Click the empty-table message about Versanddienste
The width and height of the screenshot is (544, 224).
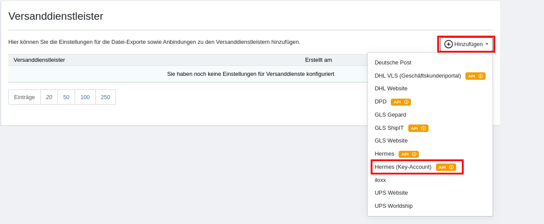click(x=251, y=74)
